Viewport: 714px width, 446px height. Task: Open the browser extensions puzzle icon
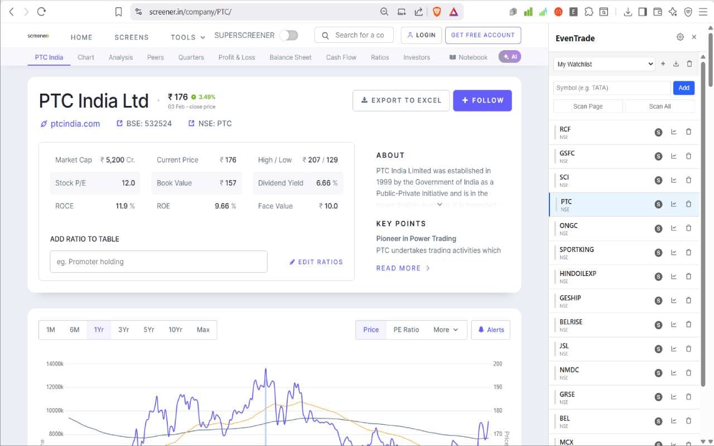(x=588, y=12)
